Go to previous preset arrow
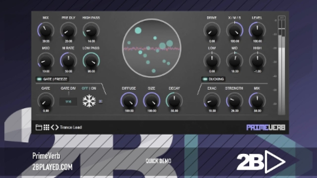The width and height of the screenshot is (317, 178). click(x=52, y=127)
